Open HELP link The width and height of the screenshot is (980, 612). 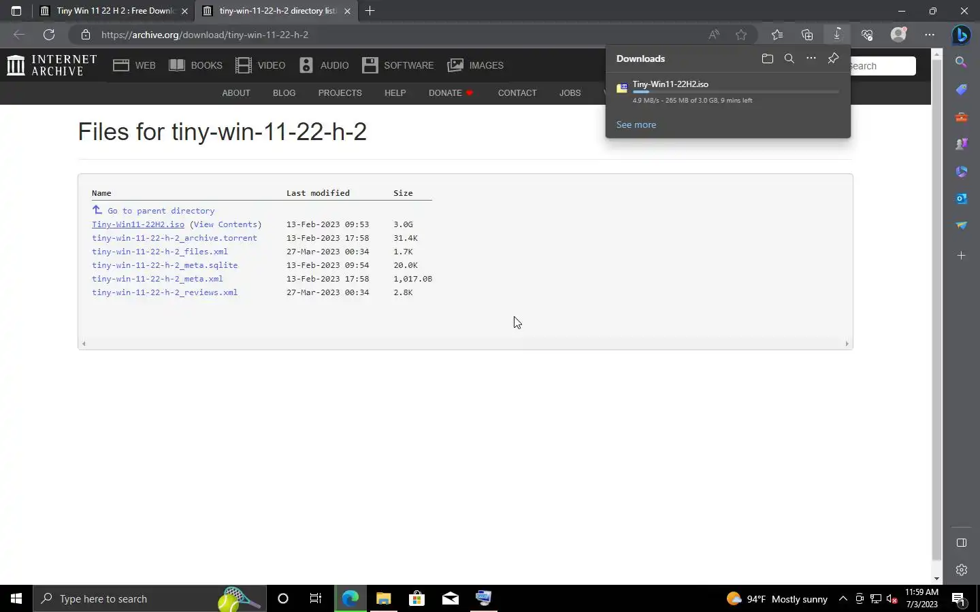click(x=395, y=93)
